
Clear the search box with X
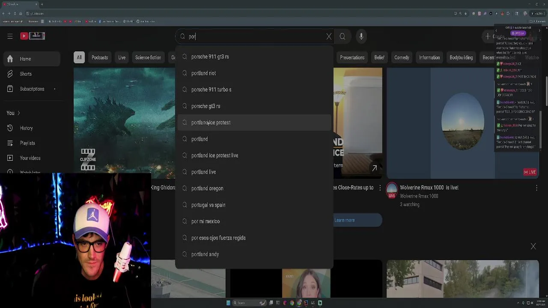pos(329,36)
